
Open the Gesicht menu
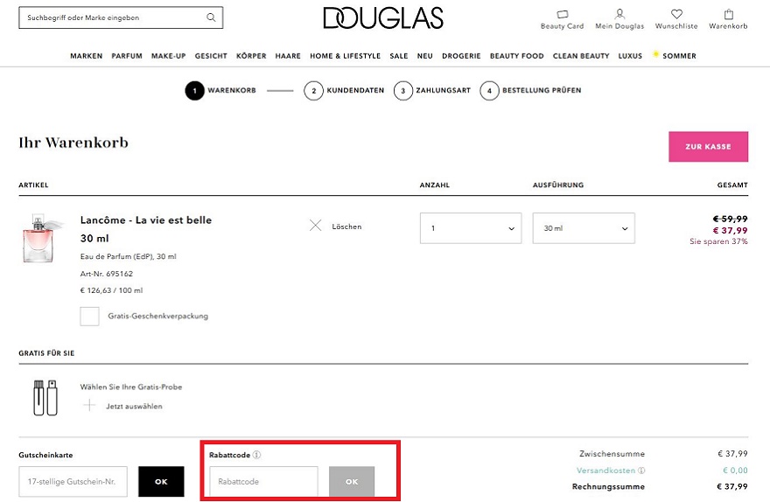coord(211,56)
